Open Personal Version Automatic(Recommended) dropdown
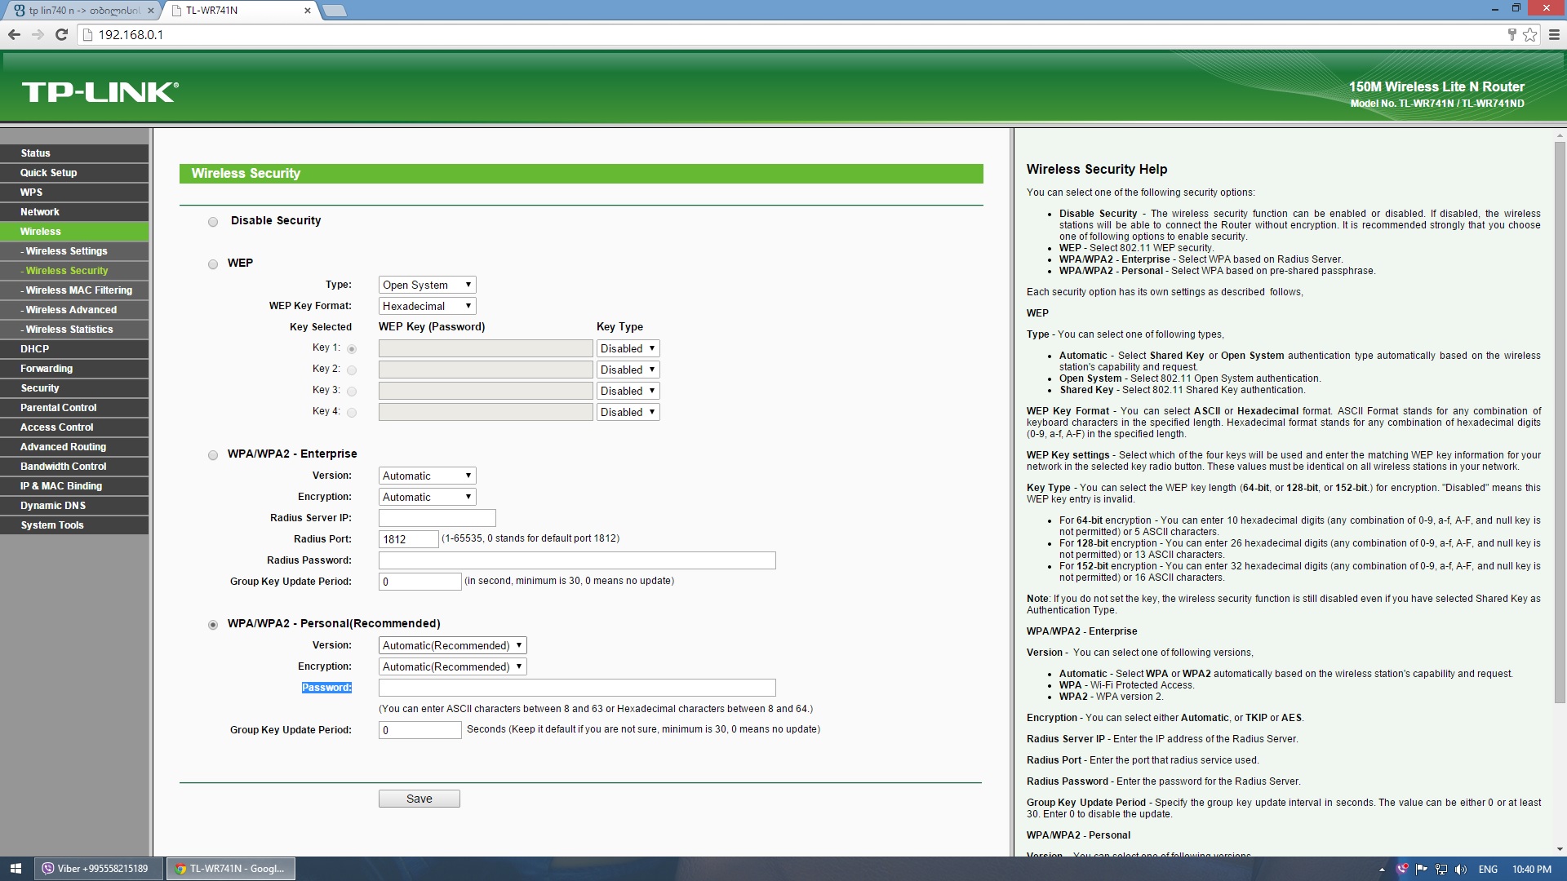This screenshot has width=1567, height=881. [452, 645]
